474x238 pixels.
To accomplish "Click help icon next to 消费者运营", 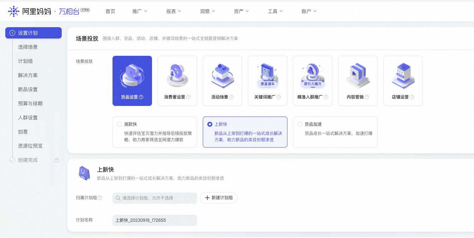I will click(x=188, y=97).
